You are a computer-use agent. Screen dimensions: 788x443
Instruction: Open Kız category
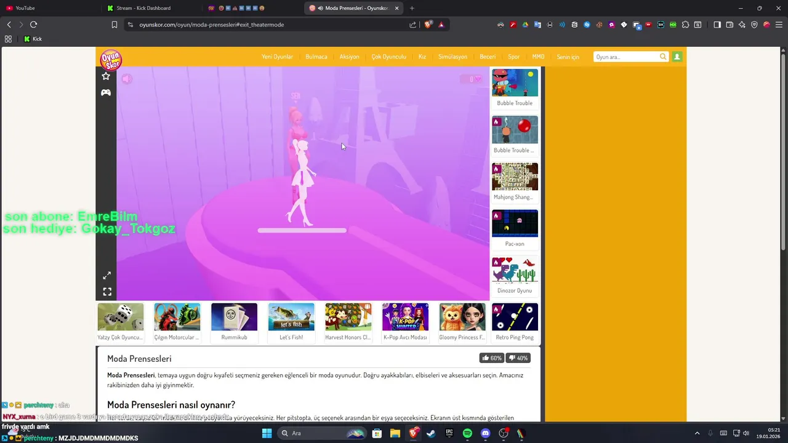pos(422,57)
